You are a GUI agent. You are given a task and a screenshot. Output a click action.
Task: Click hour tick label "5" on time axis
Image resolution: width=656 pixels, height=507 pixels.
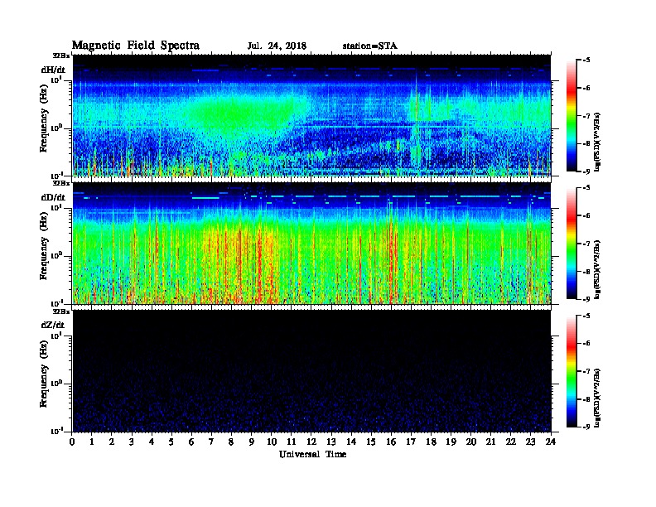tap(171, 442)
